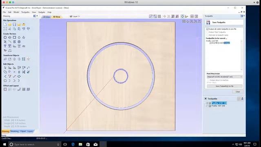Switch to the Modeling tab
The image size is (261, 147).
tap(15, 131)
